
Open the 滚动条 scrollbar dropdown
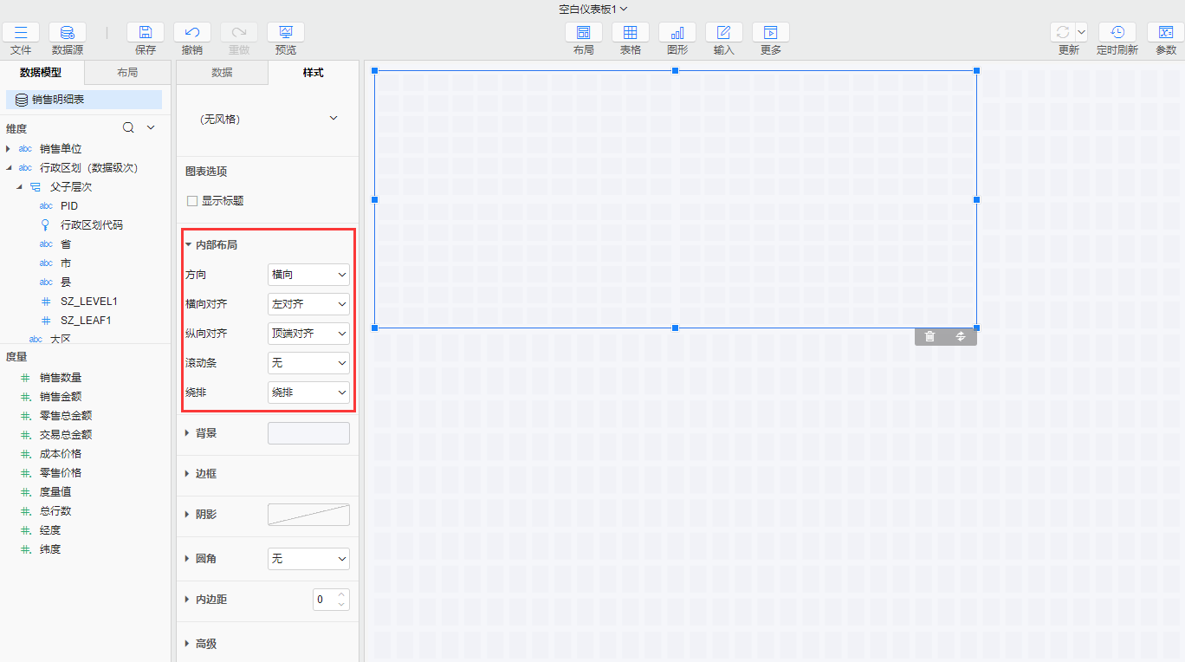tap(308, 363)
